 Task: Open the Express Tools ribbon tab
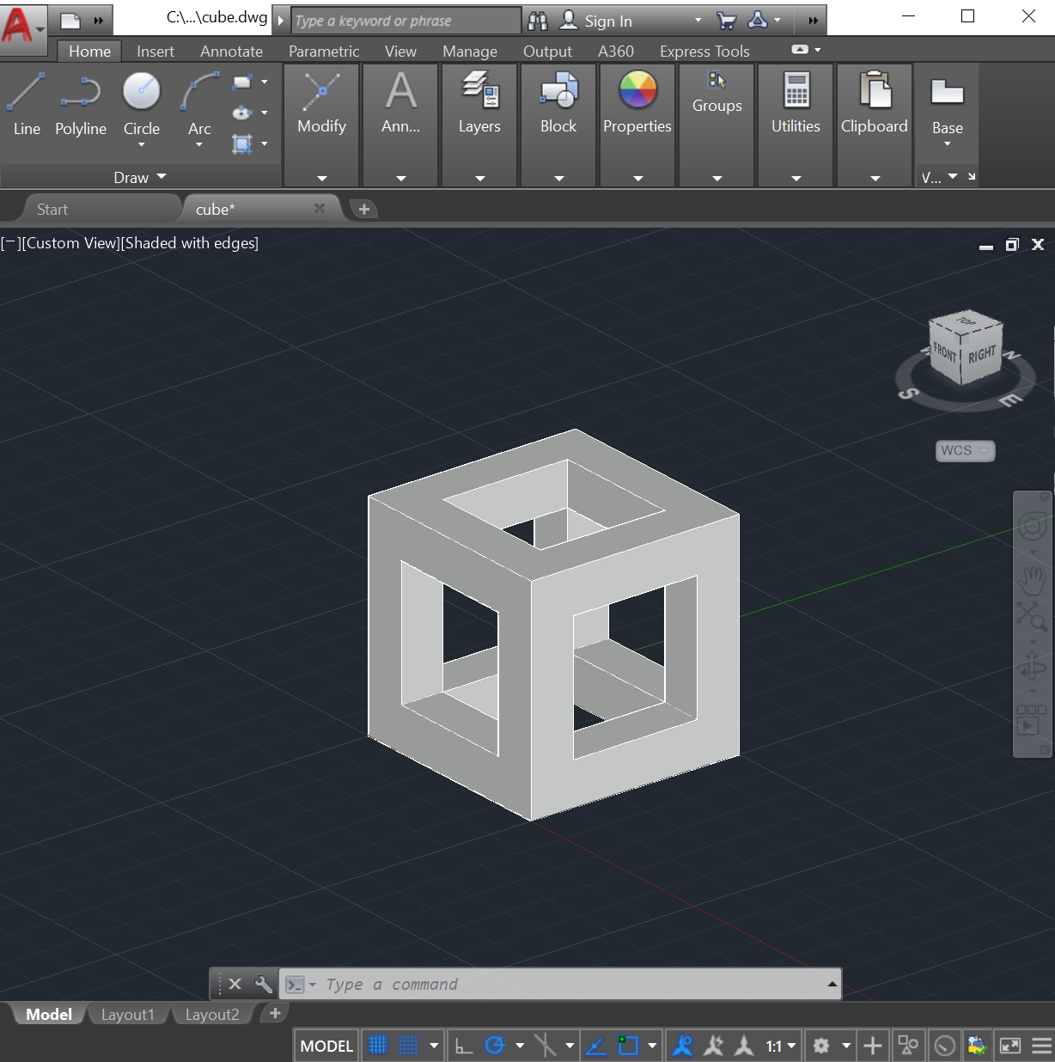pos(704,51)
